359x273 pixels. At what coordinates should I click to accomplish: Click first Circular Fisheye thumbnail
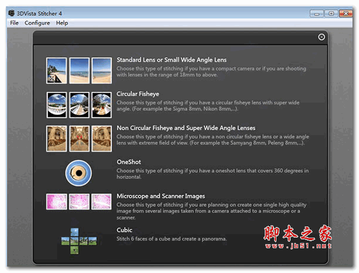(57, 105)
